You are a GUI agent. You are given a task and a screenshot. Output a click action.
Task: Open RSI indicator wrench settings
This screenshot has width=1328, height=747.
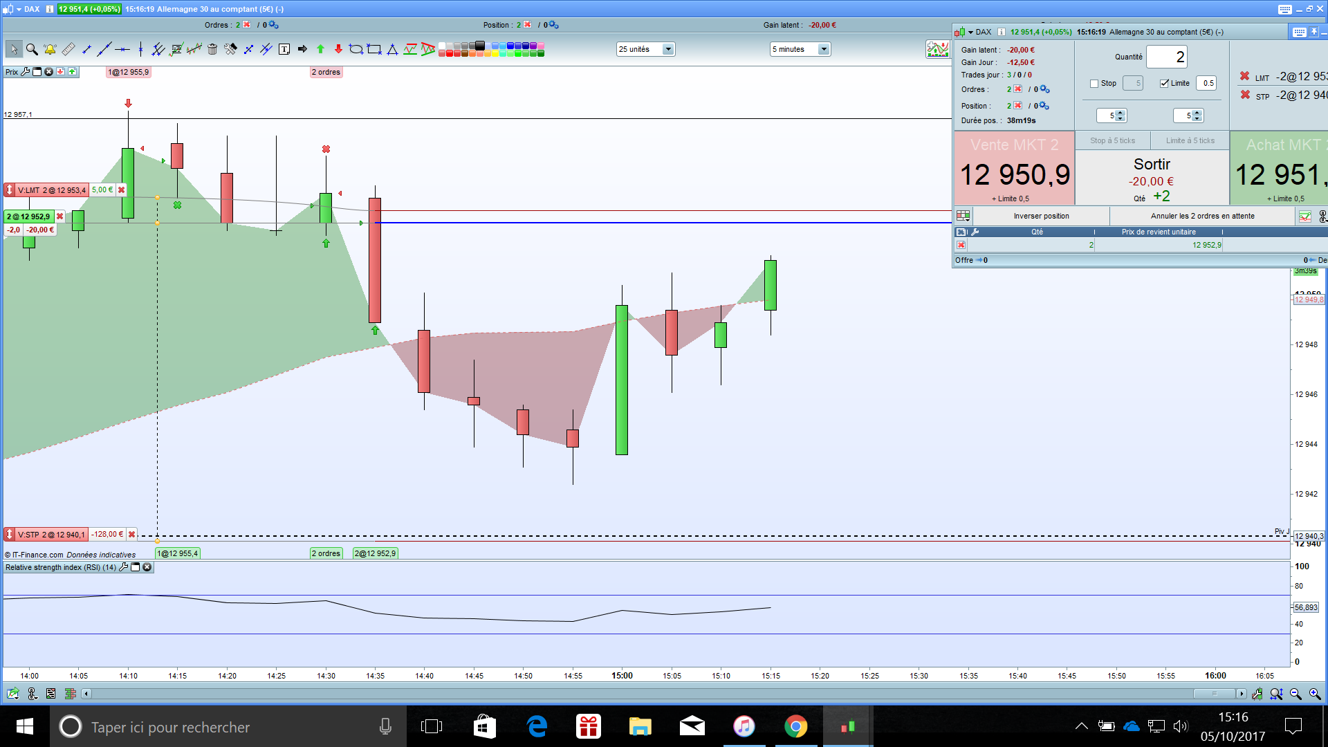click(124, 567)
